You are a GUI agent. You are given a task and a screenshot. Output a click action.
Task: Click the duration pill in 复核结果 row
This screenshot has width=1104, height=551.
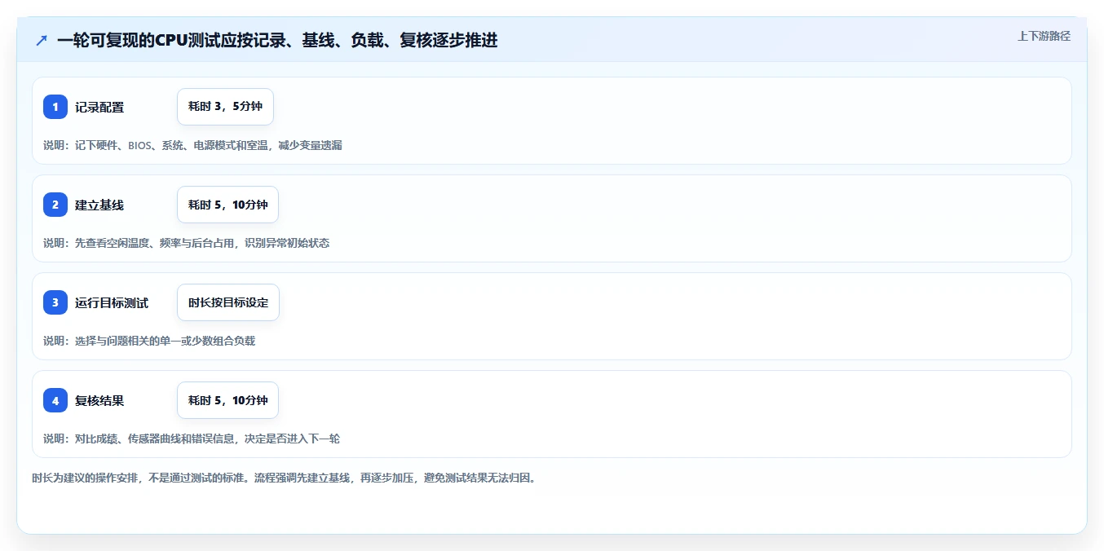(227, 400)
